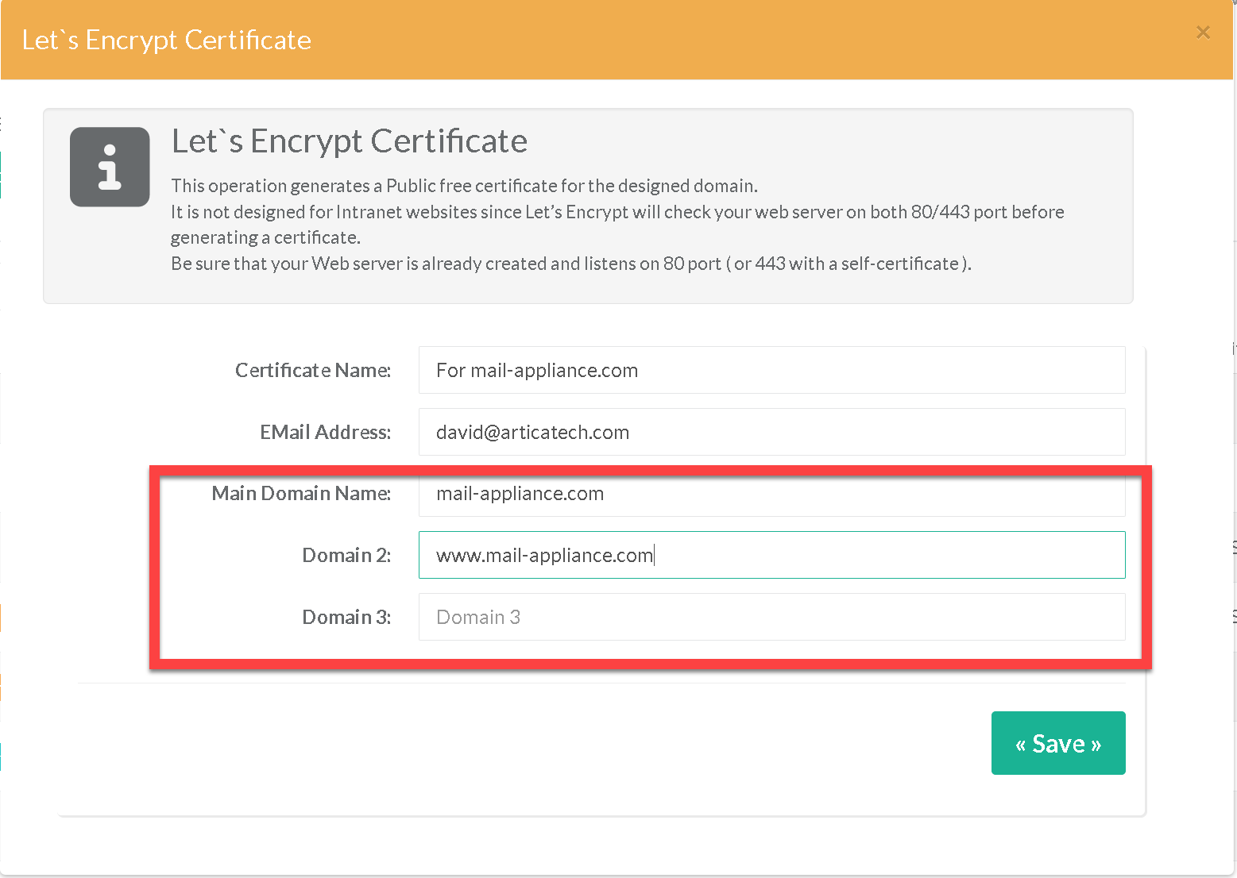Click the 'generating a certificate.' wrapped text line

click(265, 237)
